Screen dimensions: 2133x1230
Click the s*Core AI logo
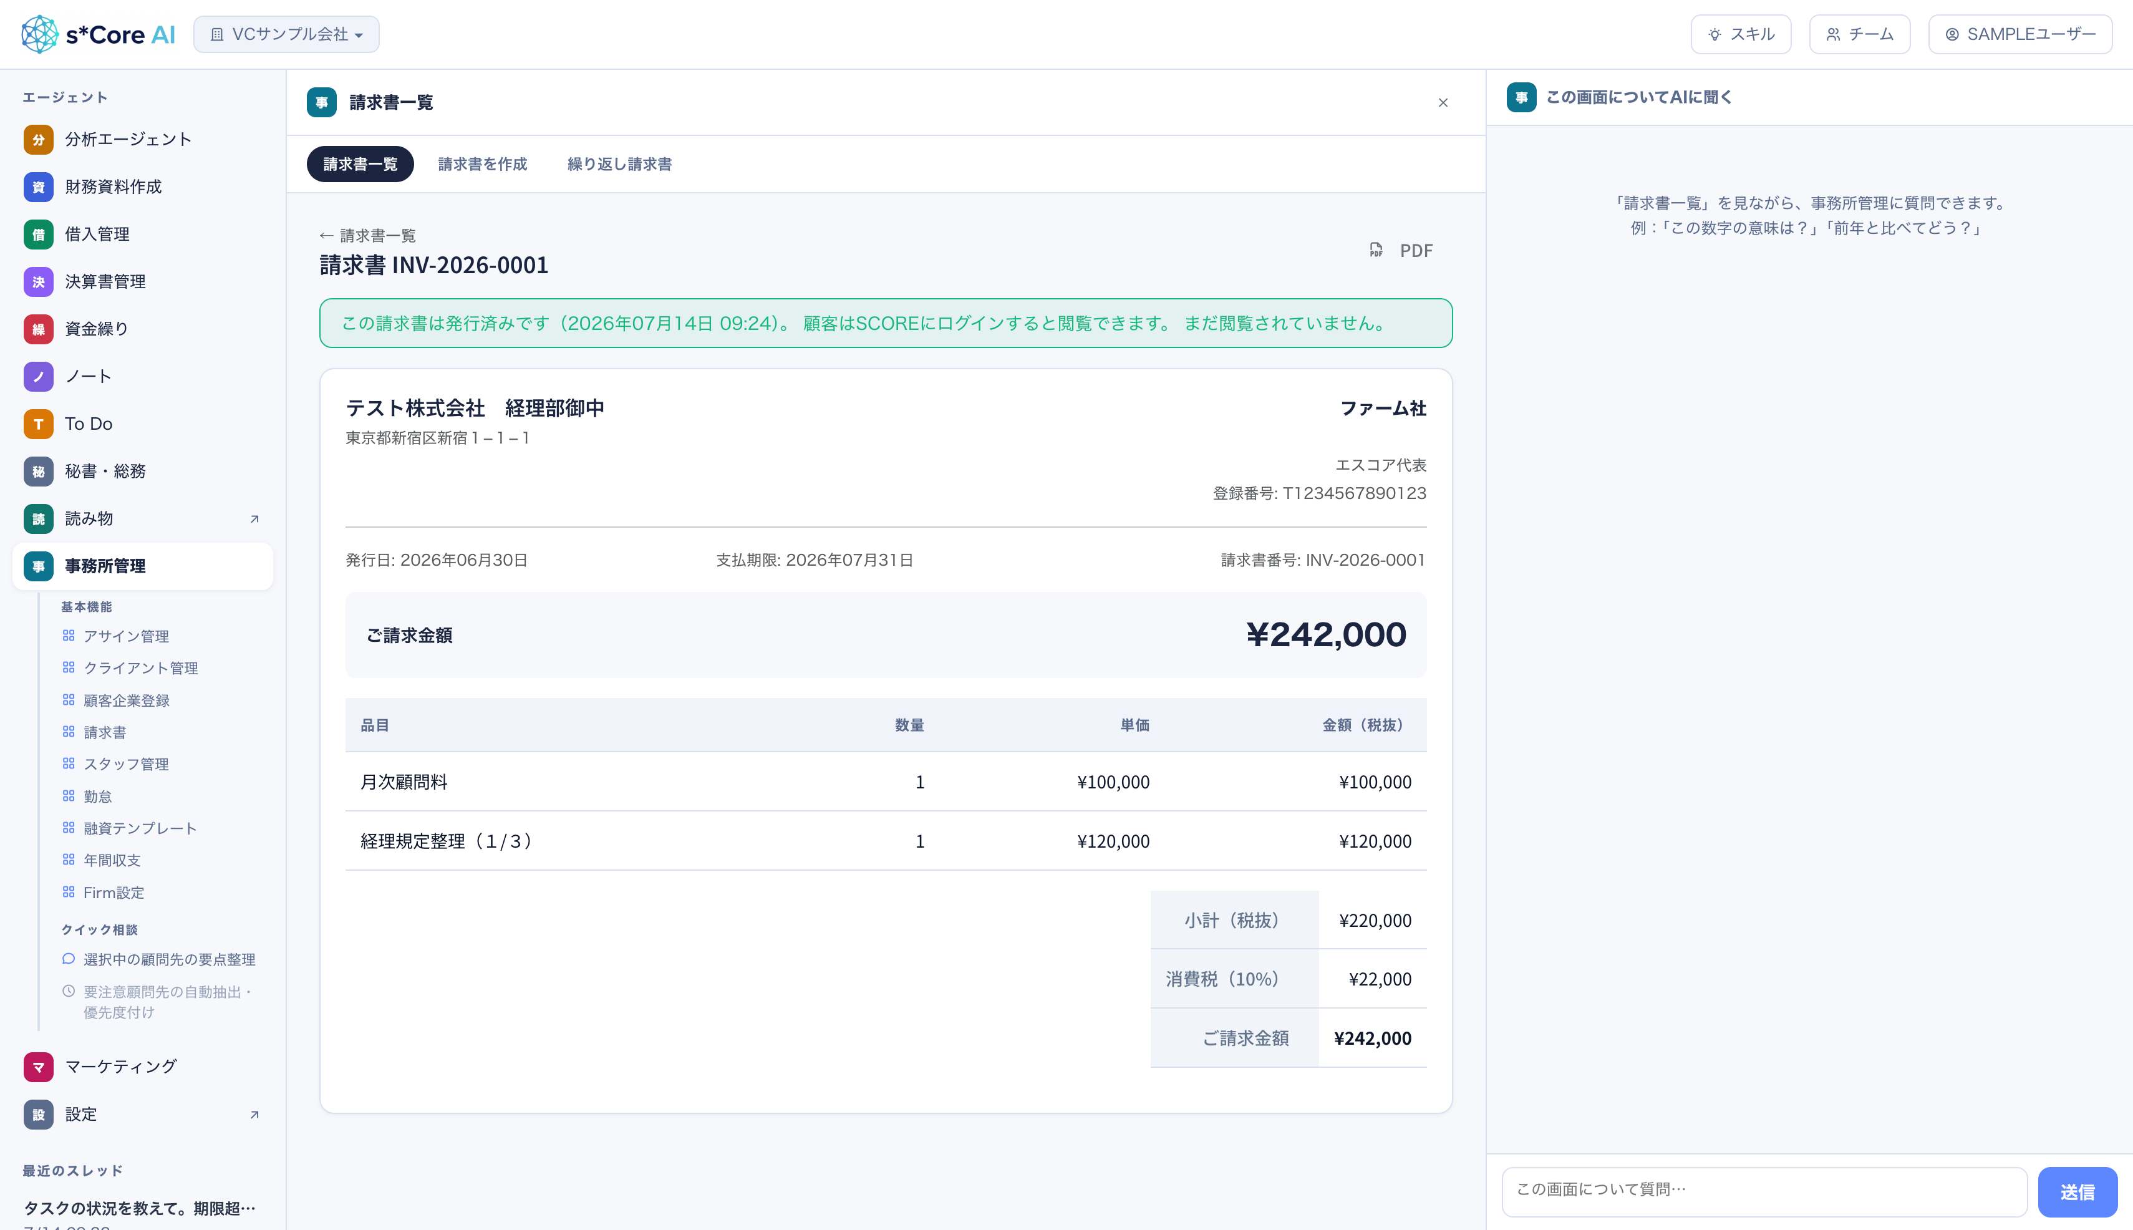98,35
